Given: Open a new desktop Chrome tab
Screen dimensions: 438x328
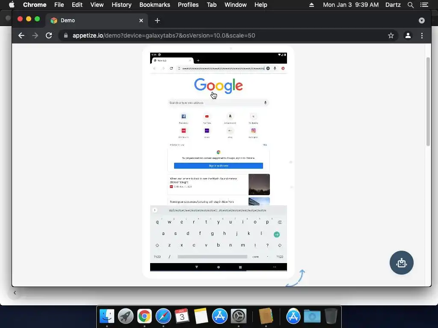Looking at the screenshot, I should pyautogui.click(x=157, y=20).
